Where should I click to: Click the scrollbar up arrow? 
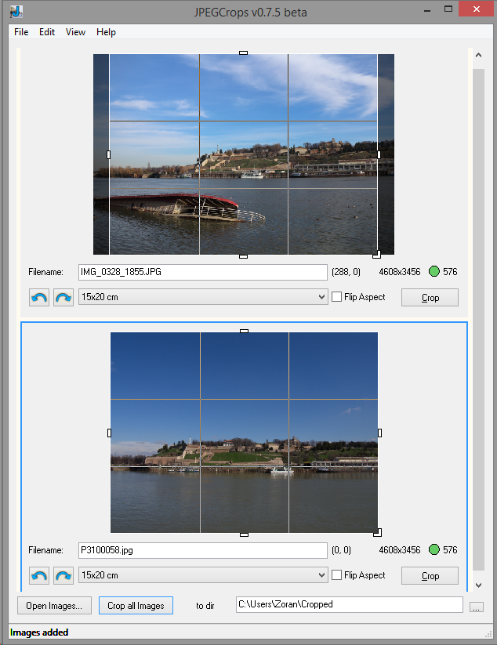tap(478, 55)
